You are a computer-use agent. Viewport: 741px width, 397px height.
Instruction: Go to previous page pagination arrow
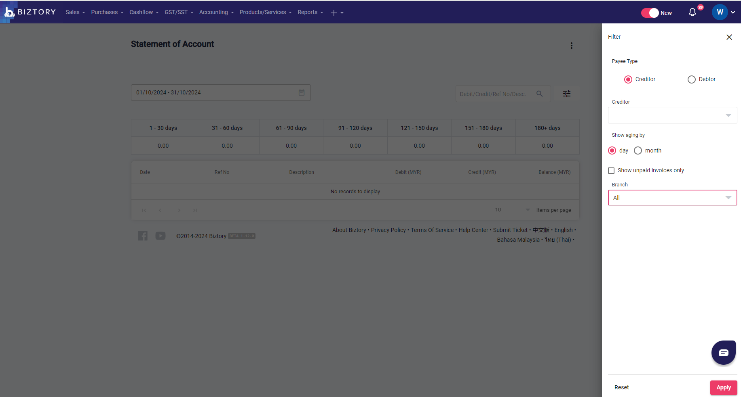click(160, 210)
